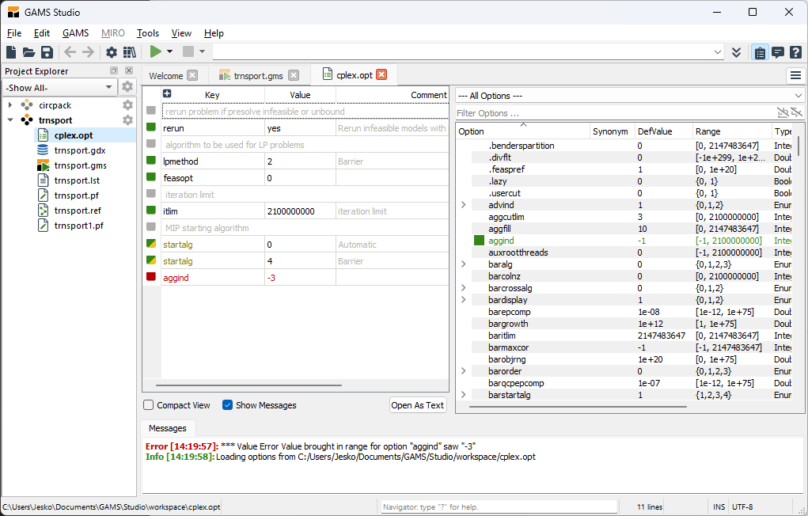Enable the Compact View checkbox

click(x=149, y=405)
